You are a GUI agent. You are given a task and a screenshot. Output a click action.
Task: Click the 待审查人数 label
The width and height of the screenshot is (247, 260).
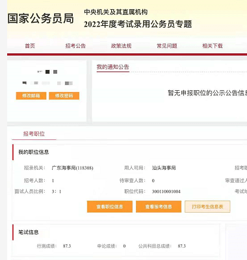point(133,180)
